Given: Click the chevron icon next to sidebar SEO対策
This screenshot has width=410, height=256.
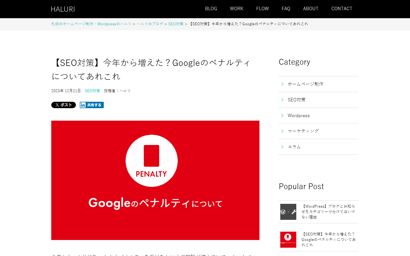Looking at the screenshot, I should [282, 100].
